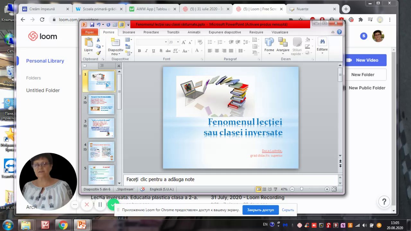The width and height of the screenshot is (411, 231).
Task: Toggle Italic formatting in Font group
Action: tap(146, 51)
